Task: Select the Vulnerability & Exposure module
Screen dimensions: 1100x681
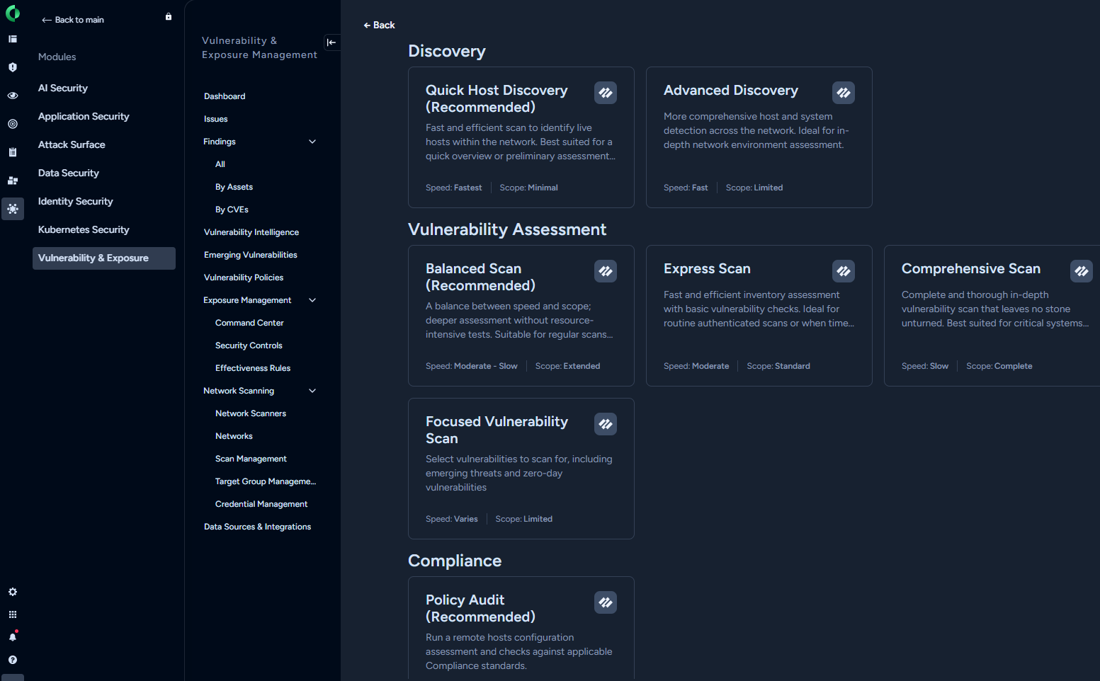Action: pos(104,258)
